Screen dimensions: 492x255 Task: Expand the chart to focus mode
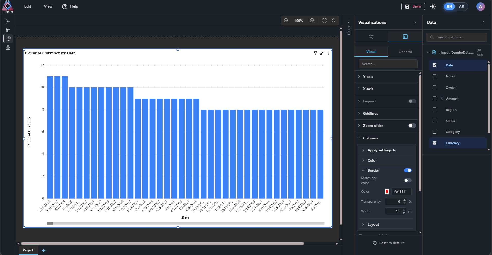coord(322,53)
